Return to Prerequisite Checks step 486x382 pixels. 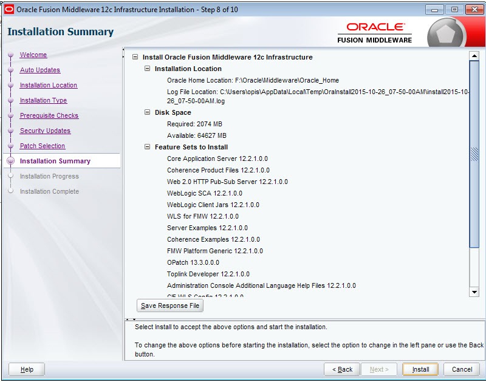click(49, 115)
